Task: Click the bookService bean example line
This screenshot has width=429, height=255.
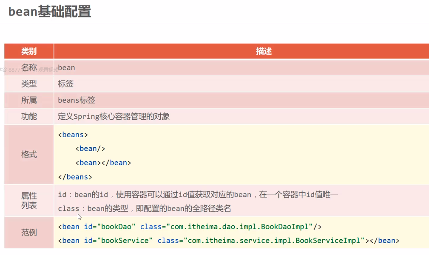Action: tap(229, 241)
